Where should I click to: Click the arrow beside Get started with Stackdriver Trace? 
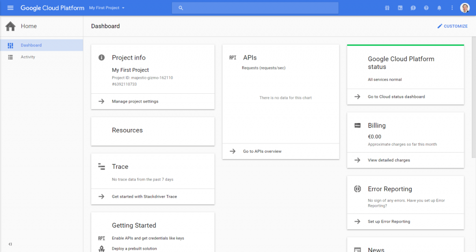pos(101,196)
